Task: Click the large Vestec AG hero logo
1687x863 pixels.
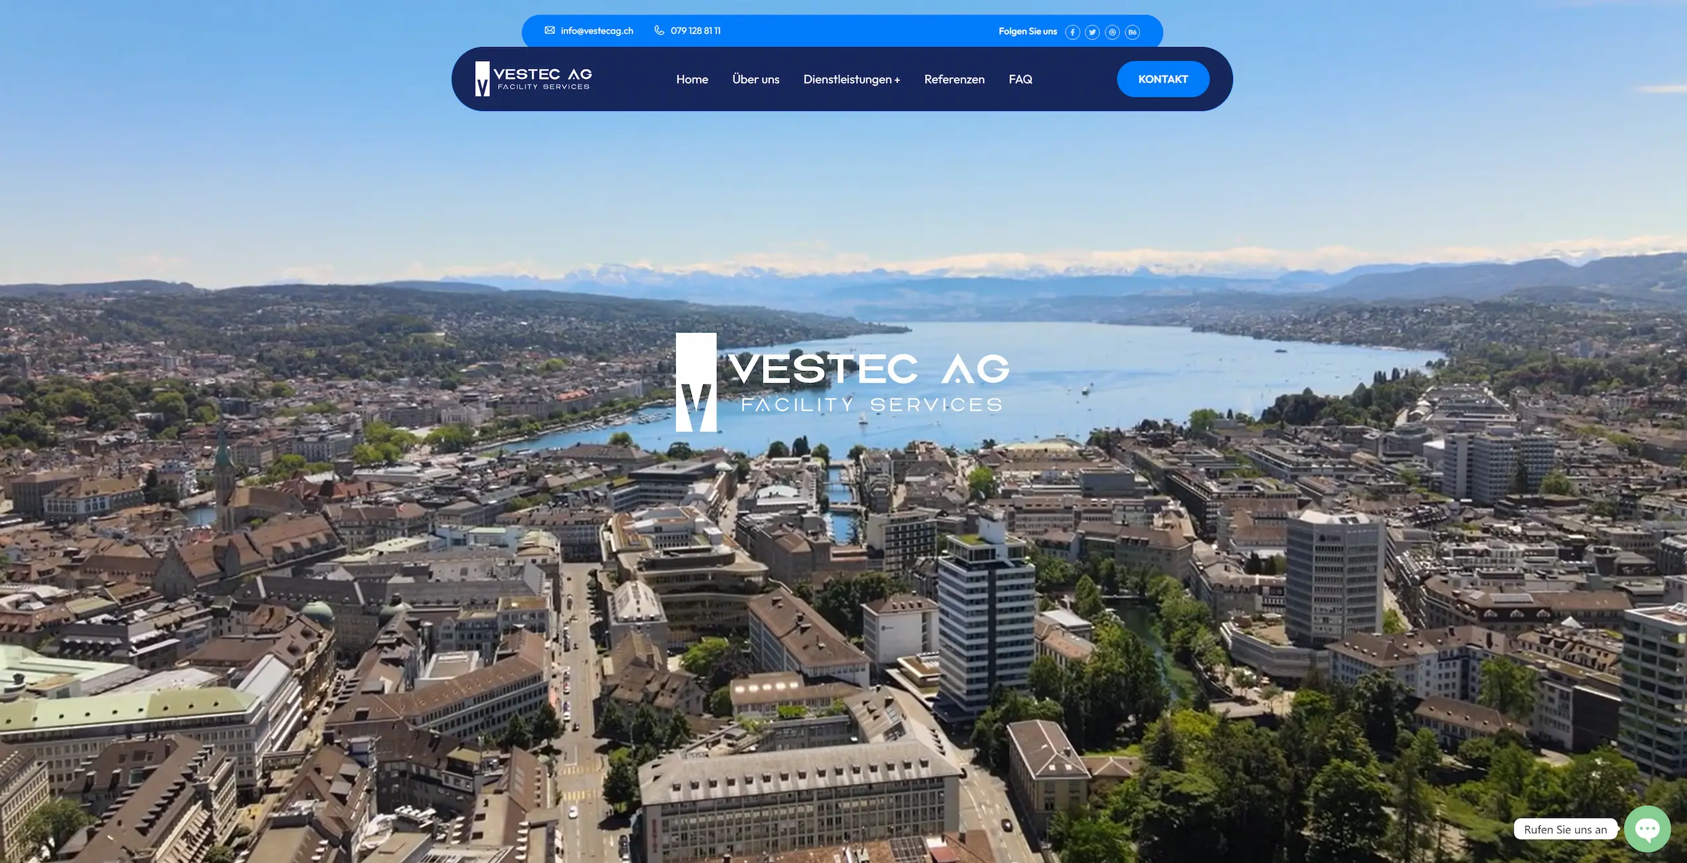Action: [843, 382]
